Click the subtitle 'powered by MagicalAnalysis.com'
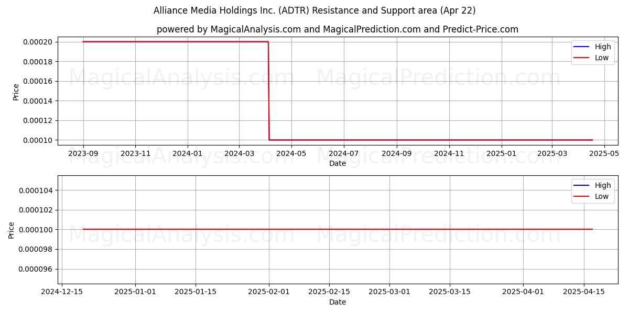The height and width of the screenshot is (314, 629). pos(229,29)
